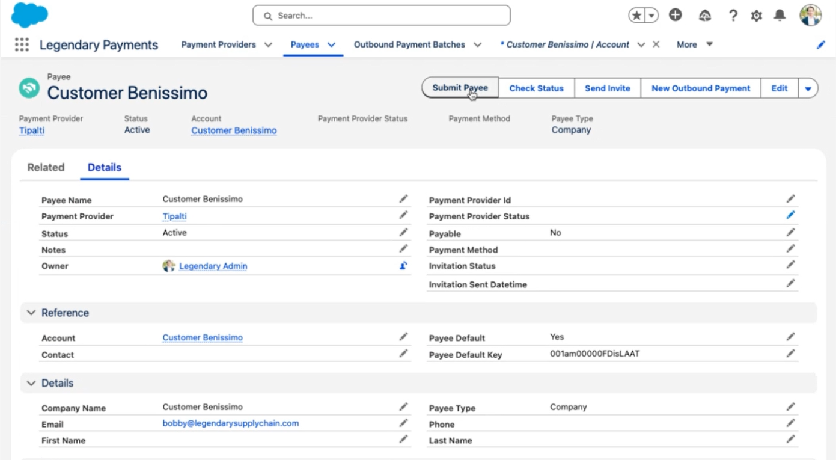Open the App Launcher grid icon
The width and height of the screenshot is (836, 460).
(22, 44)
